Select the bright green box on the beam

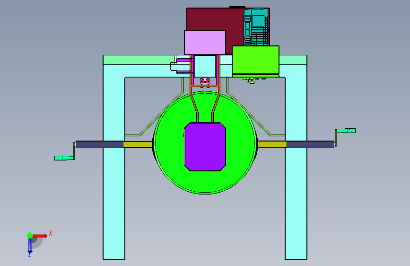[256, 60]
